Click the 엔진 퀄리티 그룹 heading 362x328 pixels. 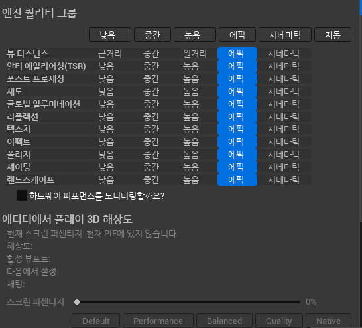40,13
